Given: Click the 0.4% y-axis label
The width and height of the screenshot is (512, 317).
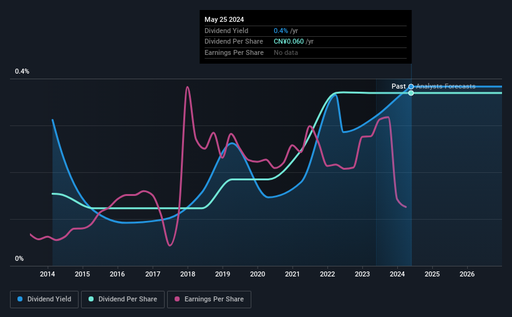Looking at the screenshot, I should (22, 71).
